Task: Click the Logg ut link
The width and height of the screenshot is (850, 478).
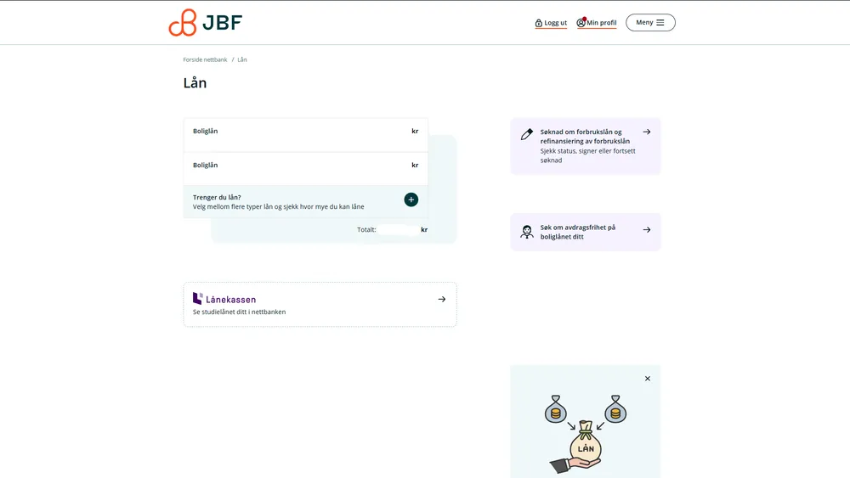Action: coord(555,23)
